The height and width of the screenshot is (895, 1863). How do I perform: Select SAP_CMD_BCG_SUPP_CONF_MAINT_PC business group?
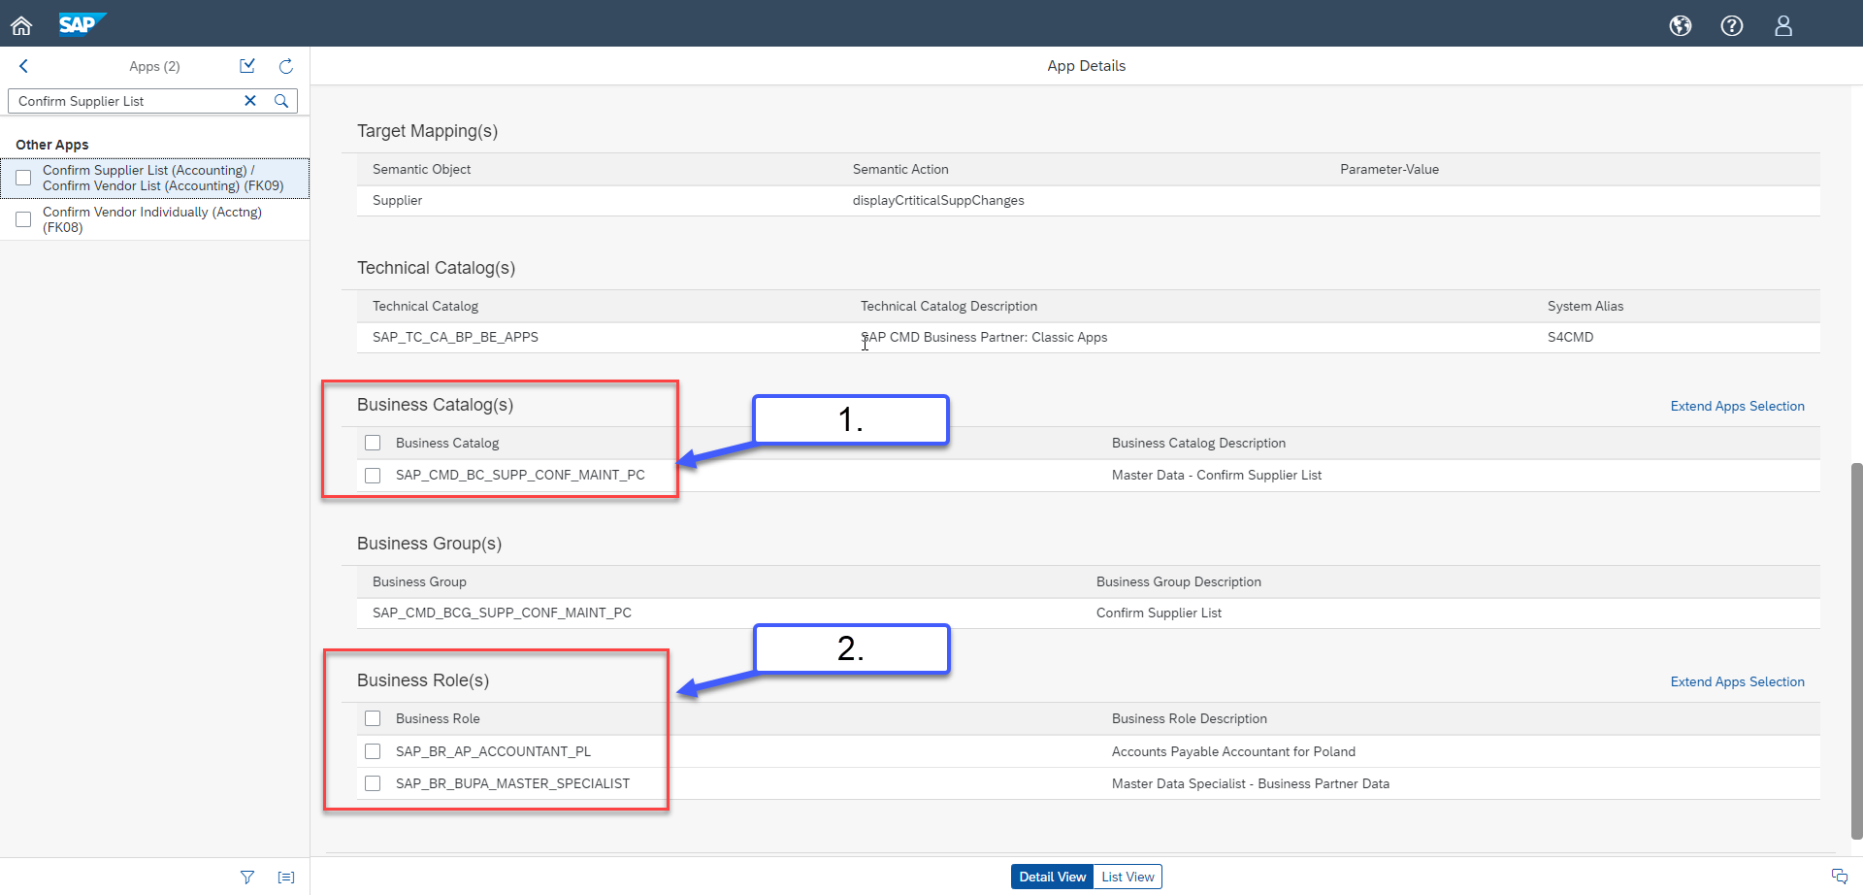click(502, 613)
